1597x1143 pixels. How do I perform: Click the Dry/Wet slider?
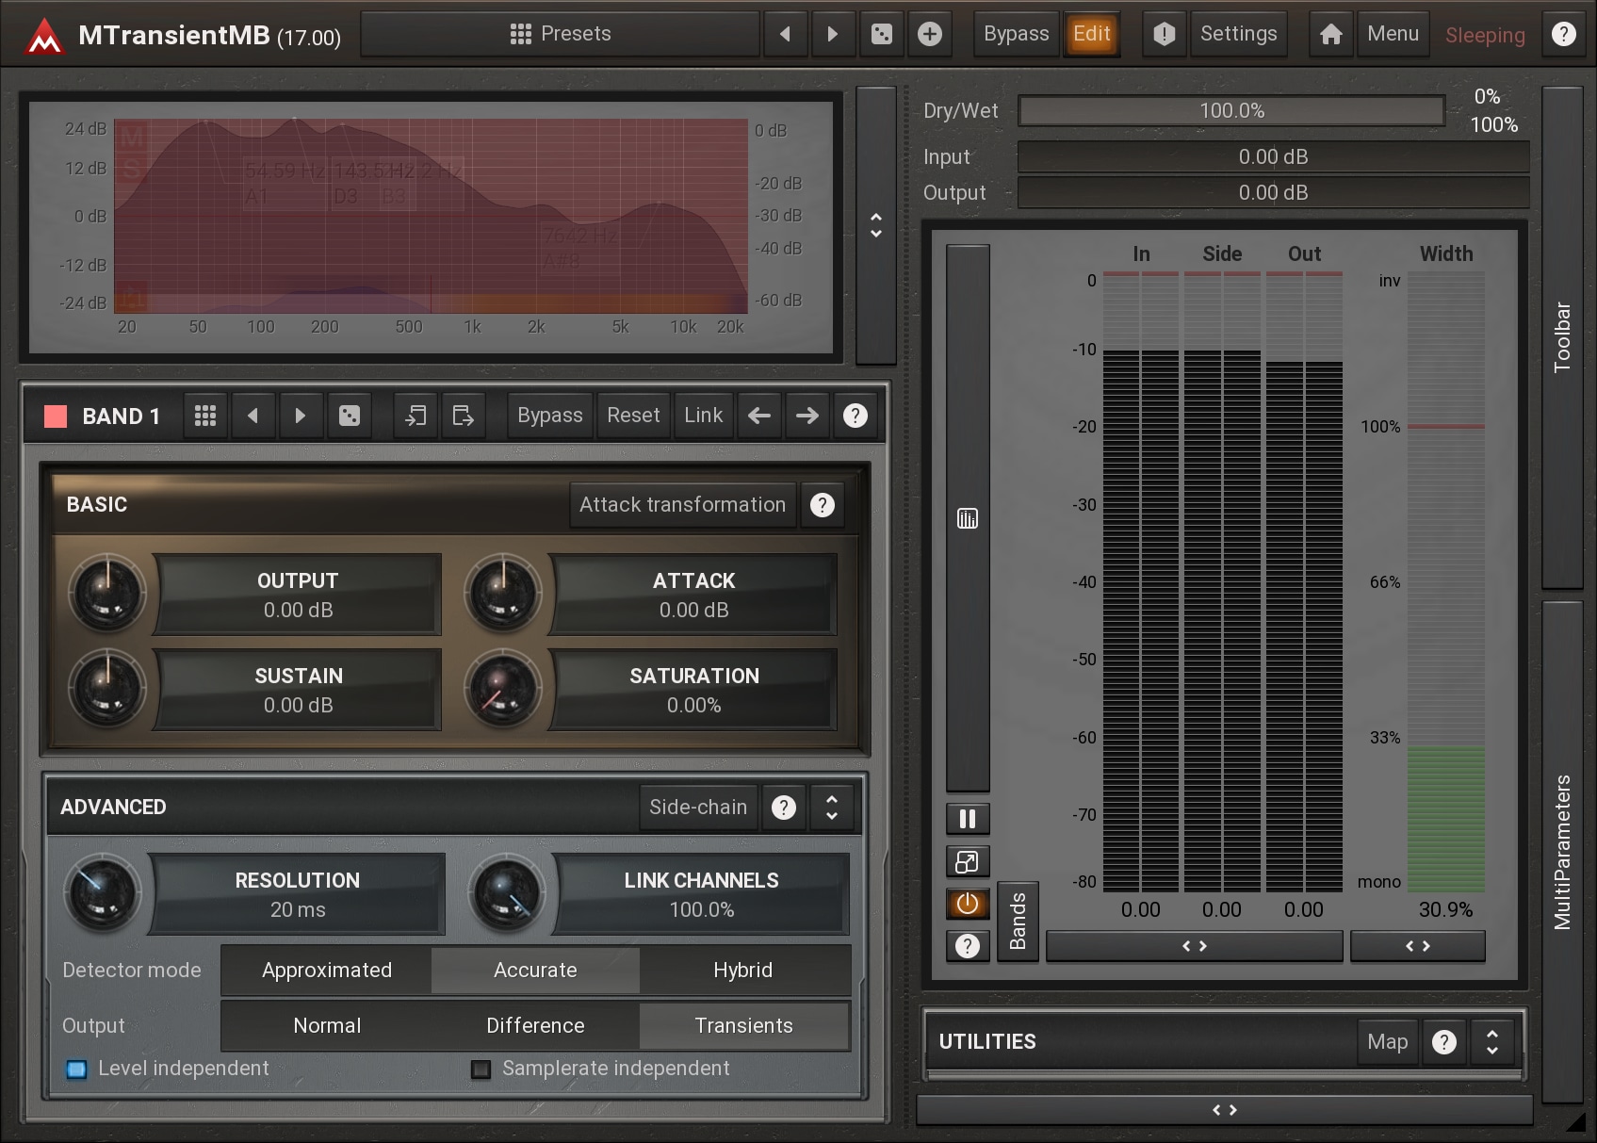click(x=1231, y=111)
